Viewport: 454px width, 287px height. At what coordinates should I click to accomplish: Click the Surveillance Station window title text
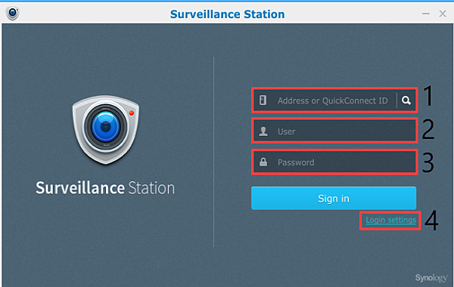click(227, 14)
